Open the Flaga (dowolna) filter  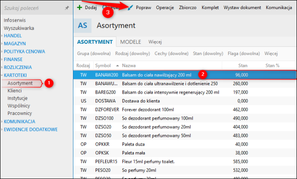tap(244, 53)
